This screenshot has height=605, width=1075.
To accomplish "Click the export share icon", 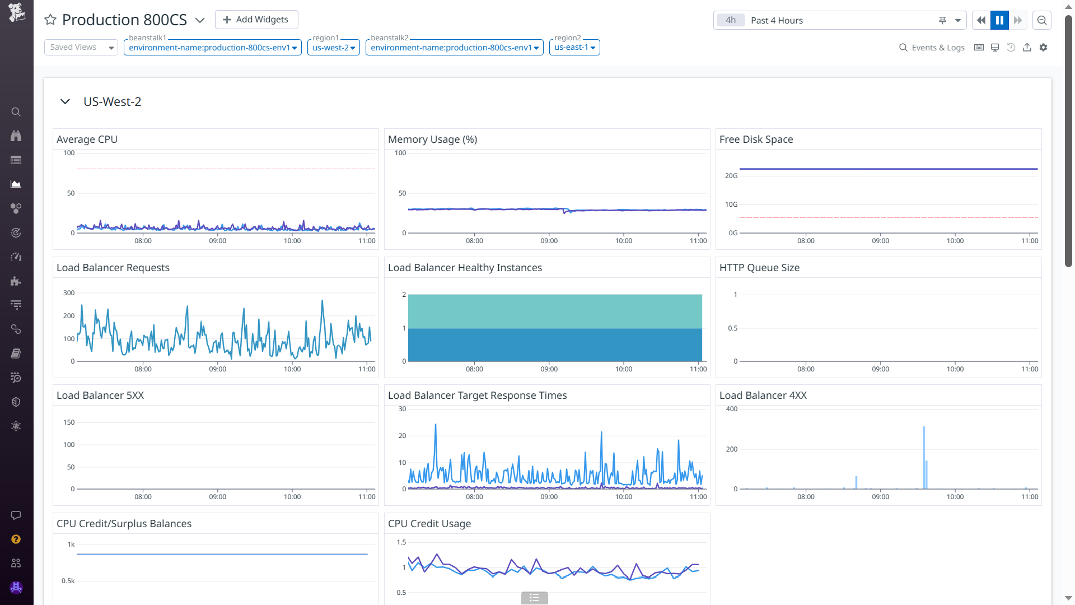I will click(x=1027, y=48).
